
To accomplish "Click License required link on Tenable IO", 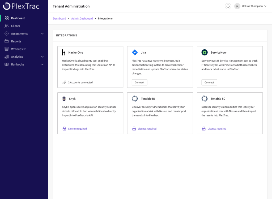I will coord(147,129).
